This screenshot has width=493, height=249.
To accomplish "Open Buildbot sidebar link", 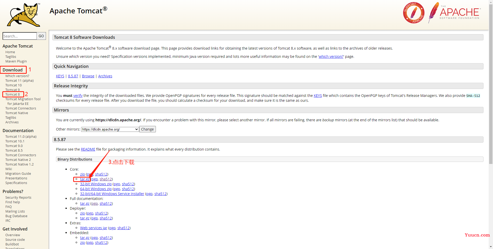I will pyautogui.click(x=12, y=244).
